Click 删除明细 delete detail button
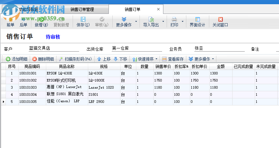 coord(43,59)
